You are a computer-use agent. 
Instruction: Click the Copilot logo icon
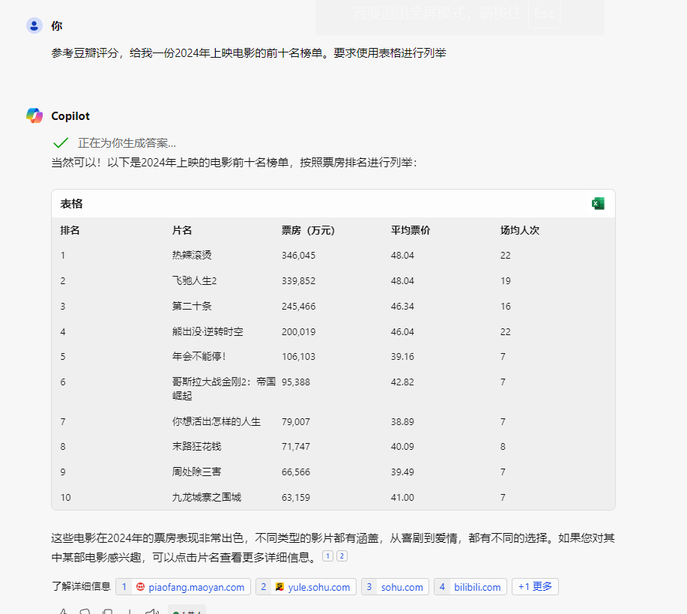pyautogui.click(x=34, y=115)
